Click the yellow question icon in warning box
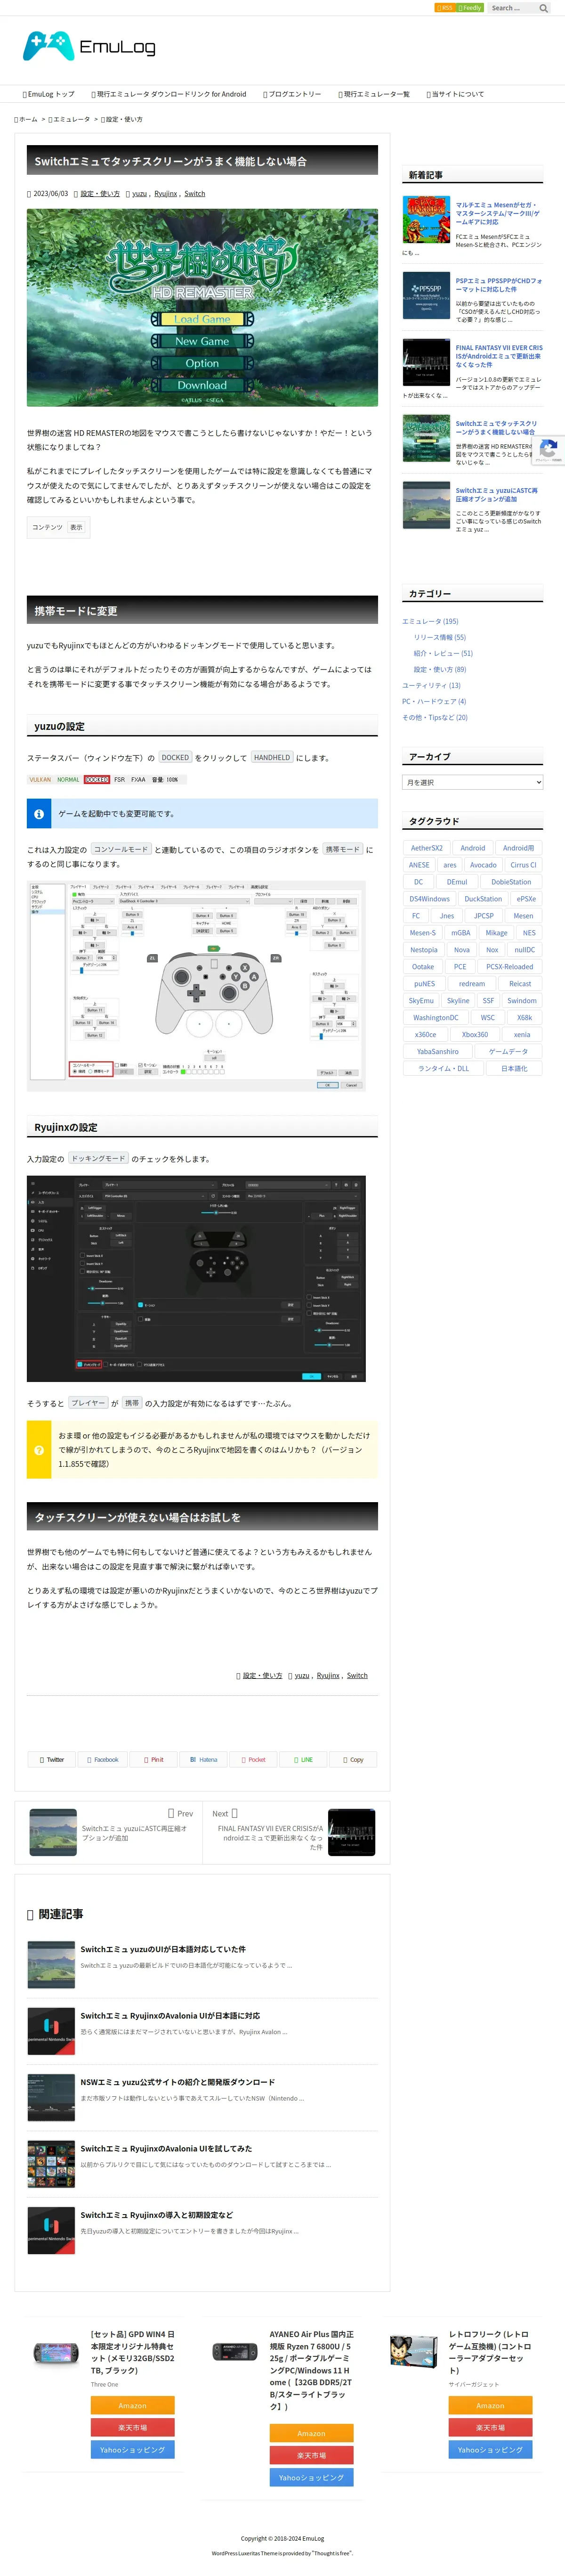 39,1449
